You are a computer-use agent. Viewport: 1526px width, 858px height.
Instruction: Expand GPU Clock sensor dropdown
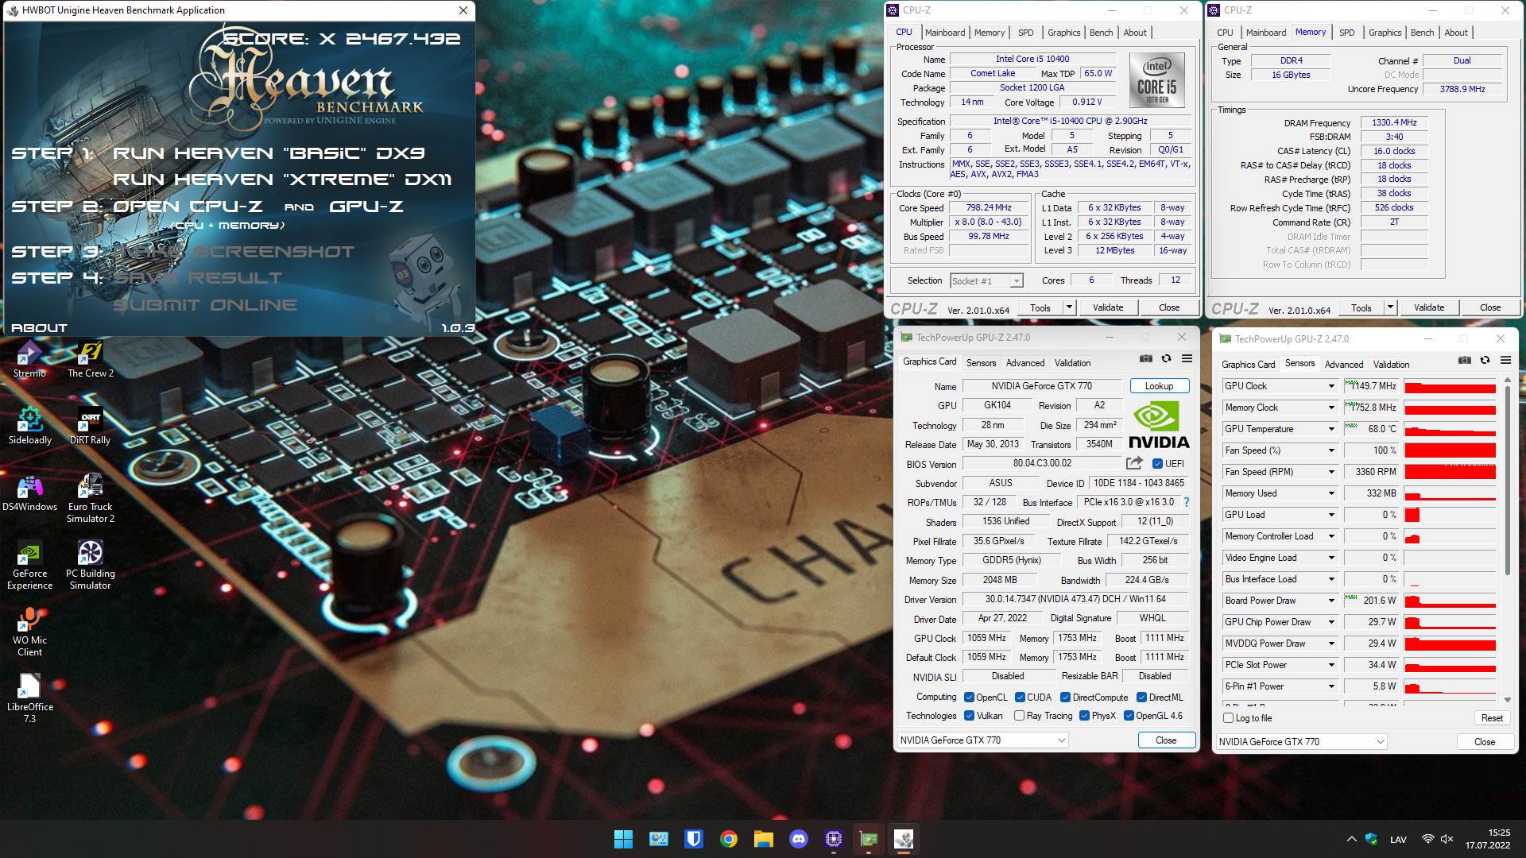[x=1331, y=386]
